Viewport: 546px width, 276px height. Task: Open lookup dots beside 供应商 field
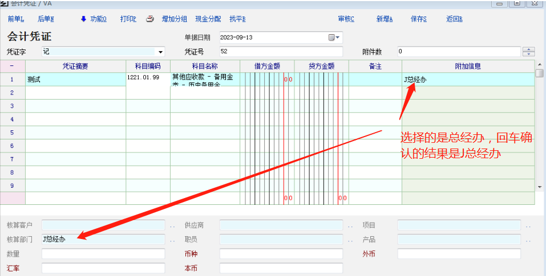350,226
